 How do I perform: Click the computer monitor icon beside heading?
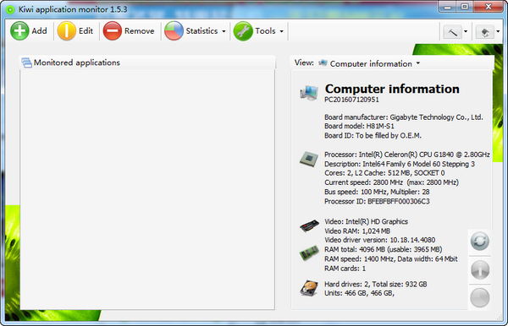pyautogui.click(x=308, y=93)
